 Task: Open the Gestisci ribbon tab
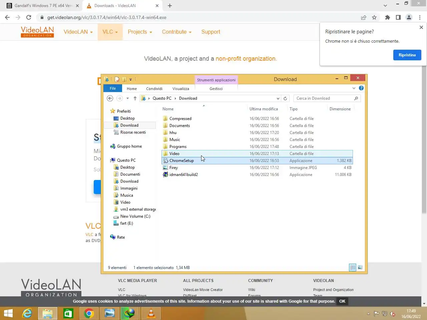pos(216,89)
